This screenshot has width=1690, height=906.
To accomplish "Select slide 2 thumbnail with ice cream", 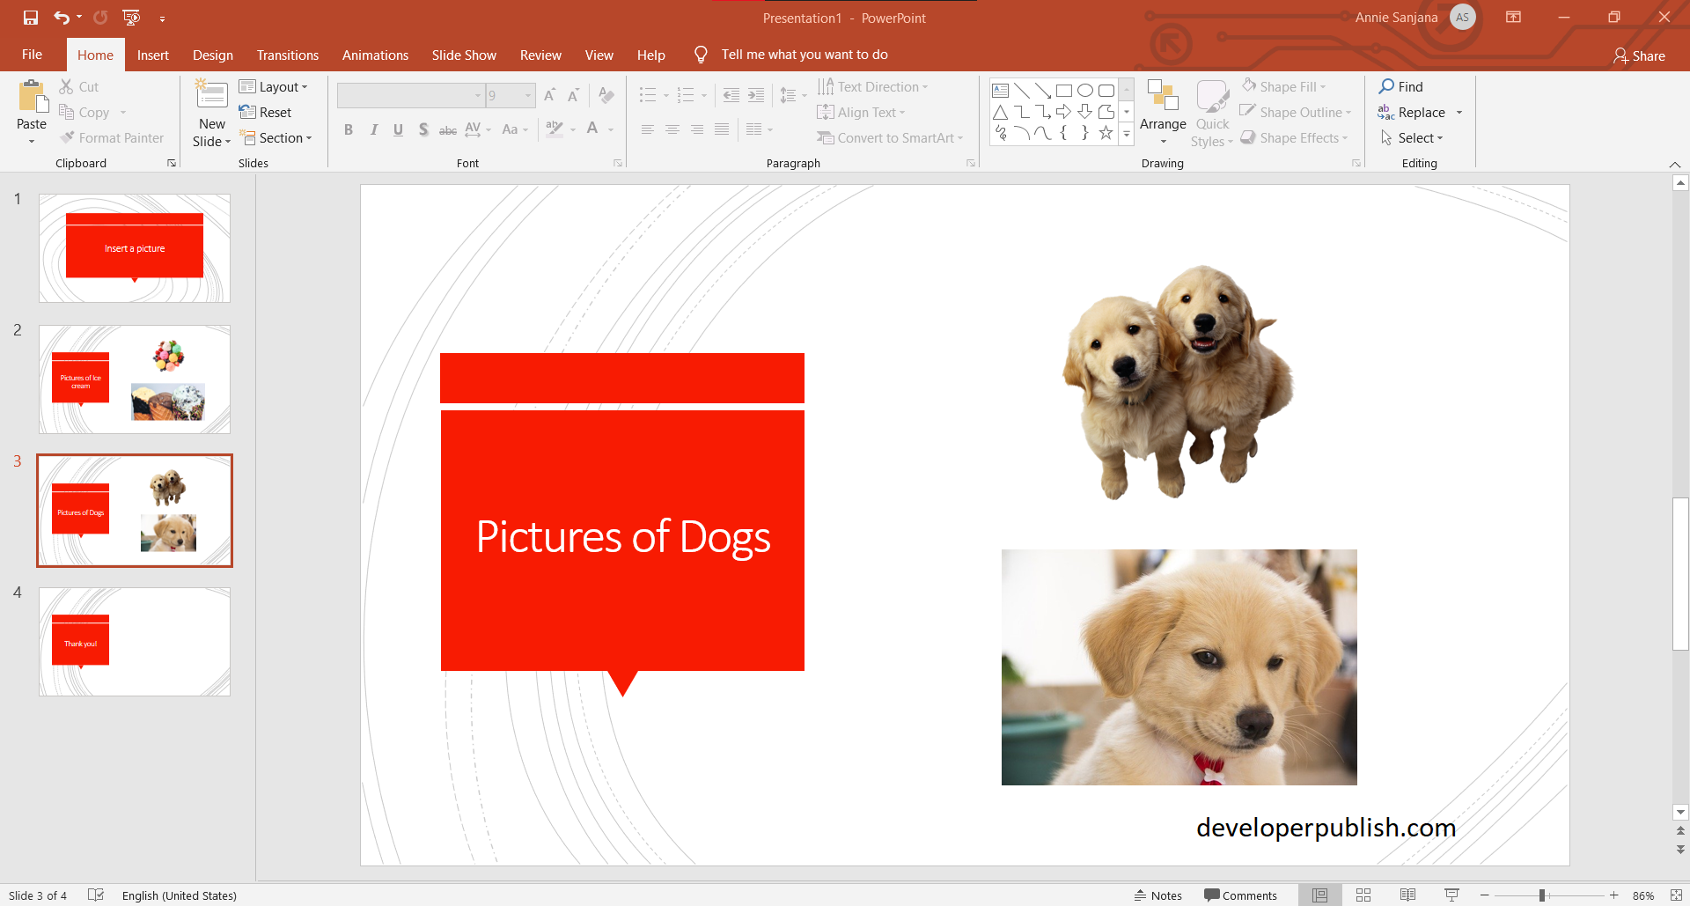I will point(134,379).
